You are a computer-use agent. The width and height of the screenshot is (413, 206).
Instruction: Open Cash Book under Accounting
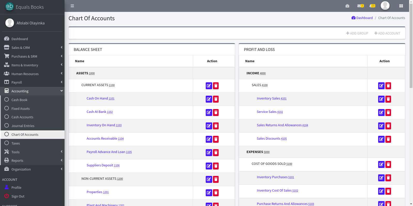(32, 100)
